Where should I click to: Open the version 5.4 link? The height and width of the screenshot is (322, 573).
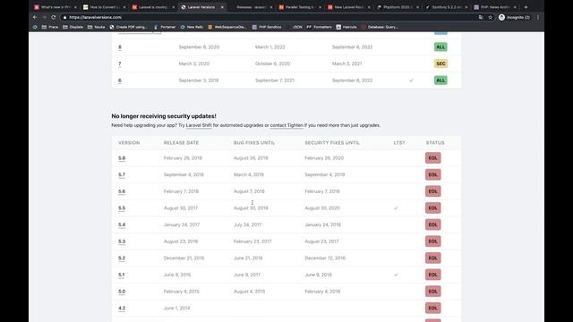coord(122,225)
